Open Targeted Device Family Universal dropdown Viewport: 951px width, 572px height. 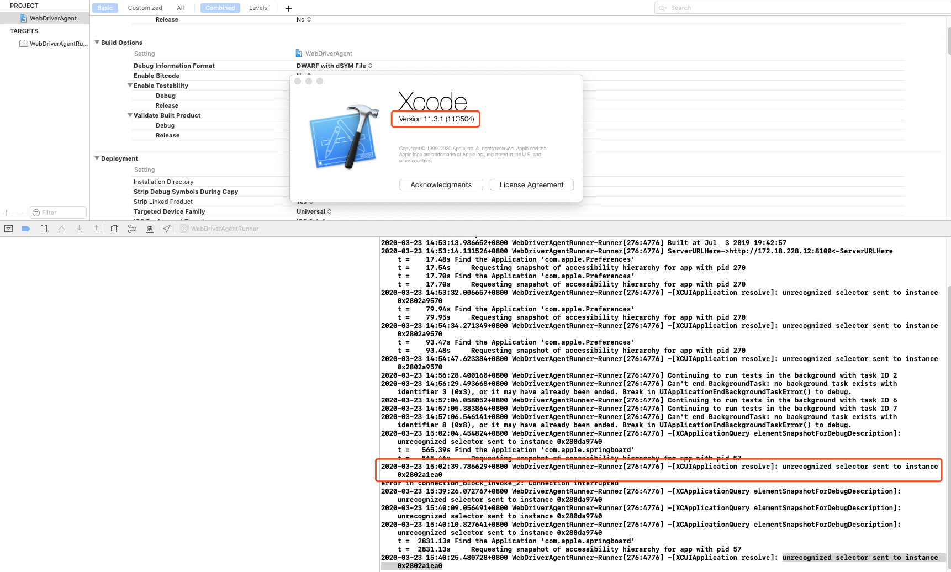[314, 211]
